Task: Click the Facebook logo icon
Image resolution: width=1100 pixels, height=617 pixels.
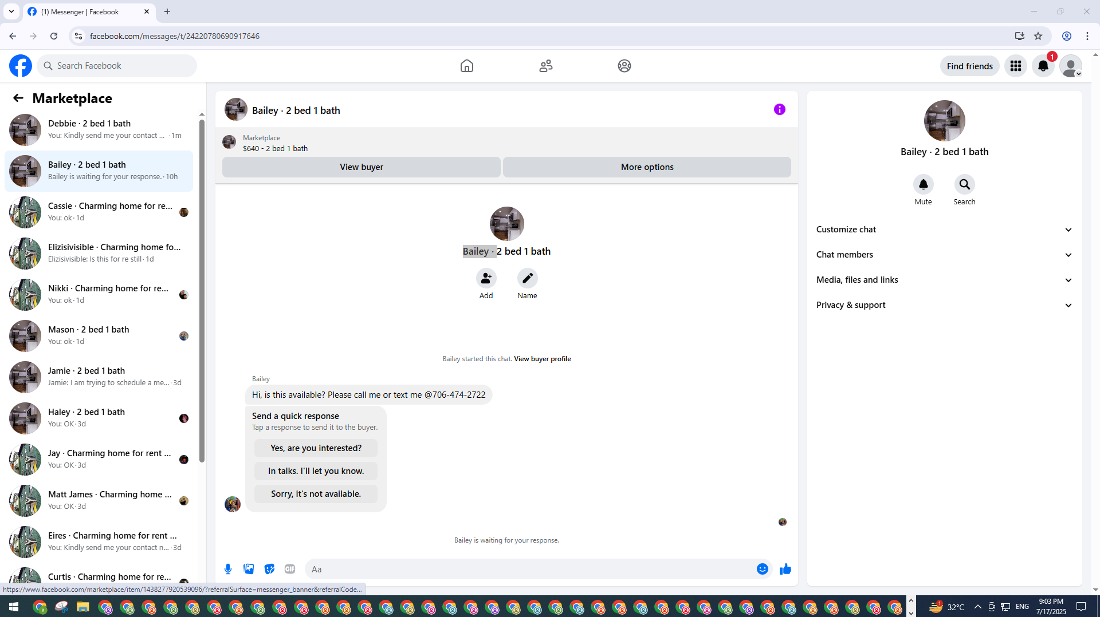Action: click(21, 66)
